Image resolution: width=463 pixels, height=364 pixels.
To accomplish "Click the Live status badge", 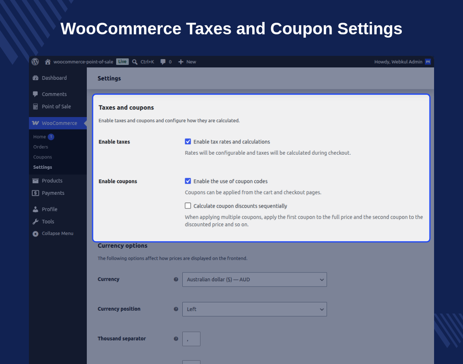I will pos(122,62).
